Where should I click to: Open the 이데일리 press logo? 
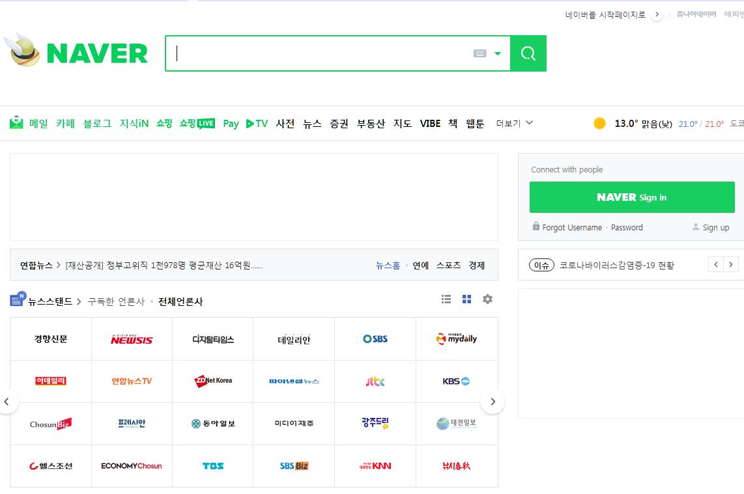(x=51, y=381)
